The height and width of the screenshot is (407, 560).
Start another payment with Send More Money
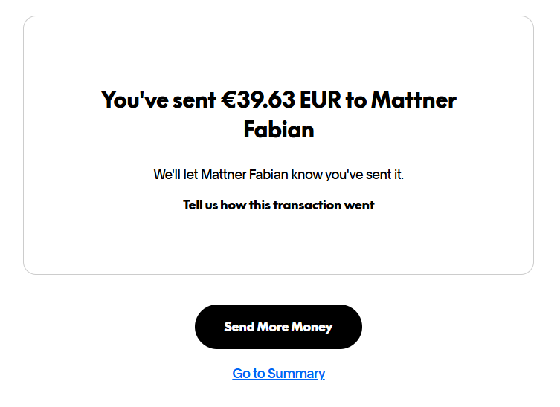point(278,327)
